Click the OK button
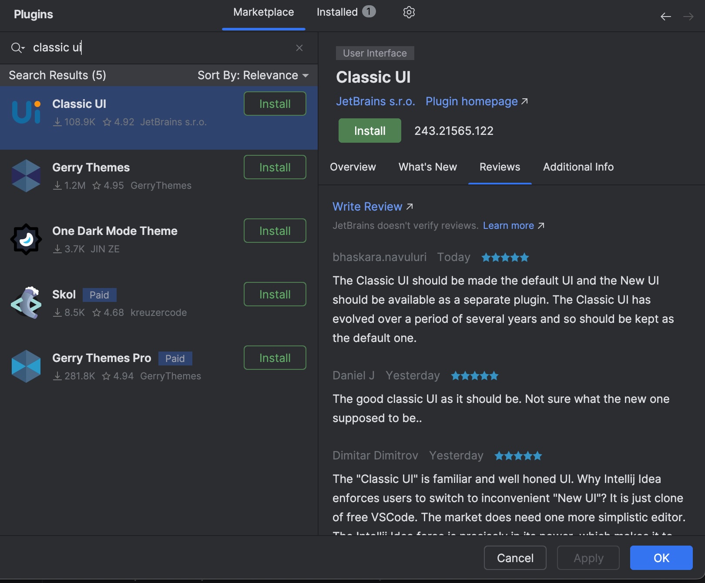The height and width of the screenshot is (583, 705). [x=661, y=558]
